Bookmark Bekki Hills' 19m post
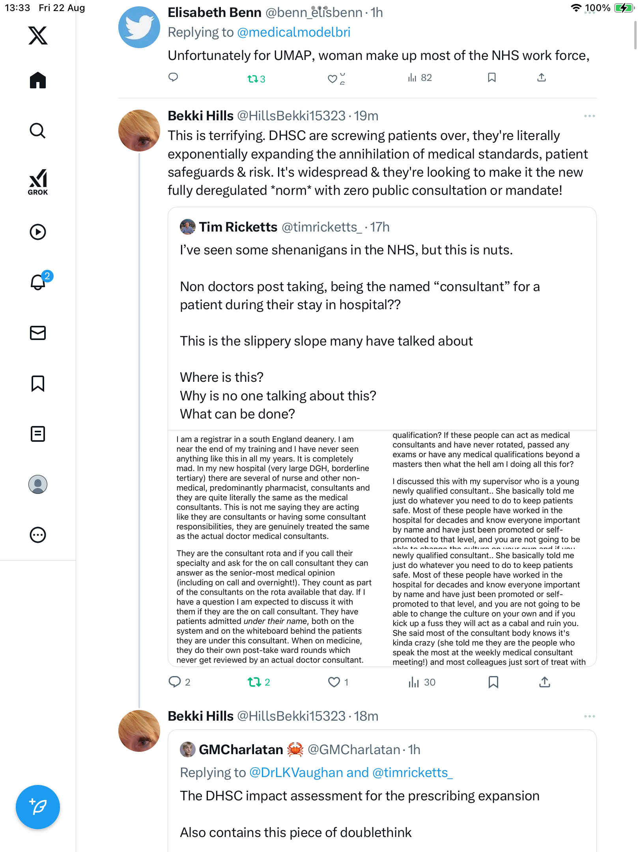Screen dimensions: 639x852 493,682
